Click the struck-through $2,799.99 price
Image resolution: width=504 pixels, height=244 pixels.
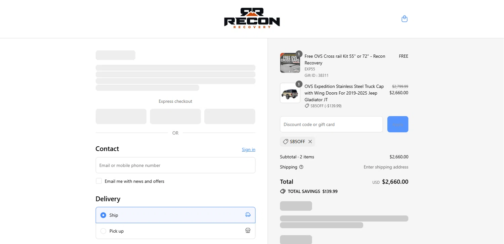pos(400,86)
